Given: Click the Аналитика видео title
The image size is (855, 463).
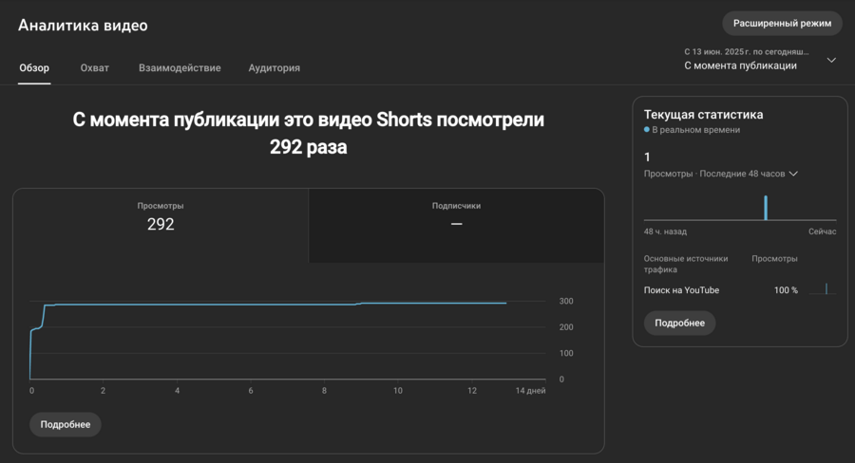Looking at the screenshot, I should pyautogui.click(x=83, y=26).
